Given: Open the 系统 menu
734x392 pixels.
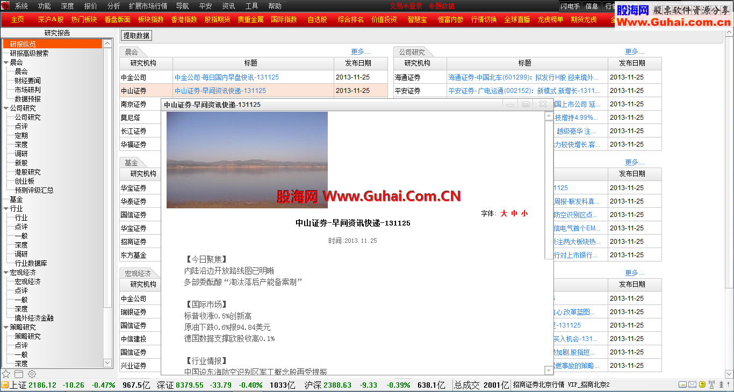Looking at the screenshot, I should [x=21, y=6].
